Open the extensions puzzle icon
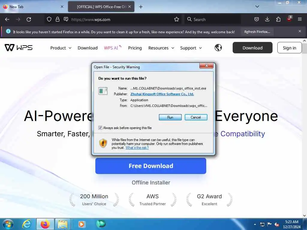307x230 pixels. pos(278,19)
